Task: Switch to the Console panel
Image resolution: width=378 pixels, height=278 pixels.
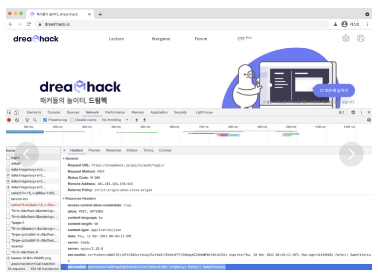Action: point(54,112)
